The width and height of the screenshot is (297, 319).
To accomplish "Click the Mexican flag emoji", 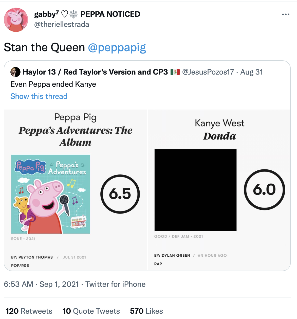I will tap(175, 72).
